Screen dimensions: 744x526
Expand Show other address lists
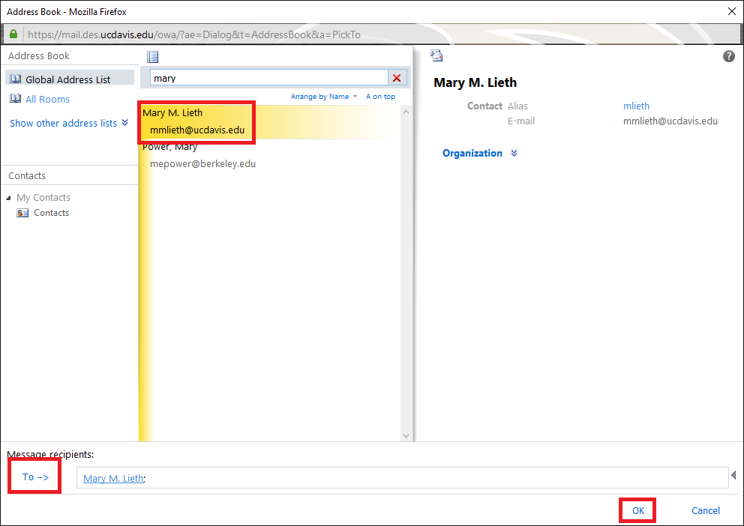point(69,123)
